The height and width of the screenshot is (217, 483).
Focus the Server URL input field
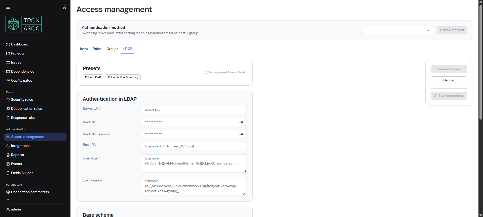(194, 110)
